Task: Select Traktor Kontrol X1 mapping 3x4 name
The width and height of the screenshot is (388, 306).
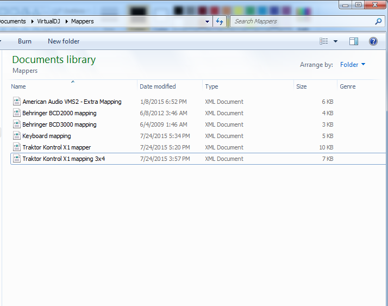Action: pyautogui.click(x=64, y=159)
